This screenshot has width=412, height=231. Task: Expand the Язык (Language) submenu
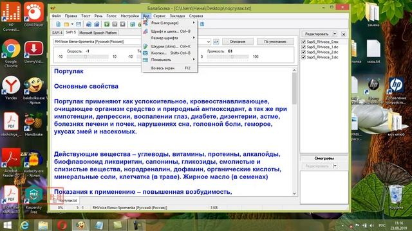170,23
